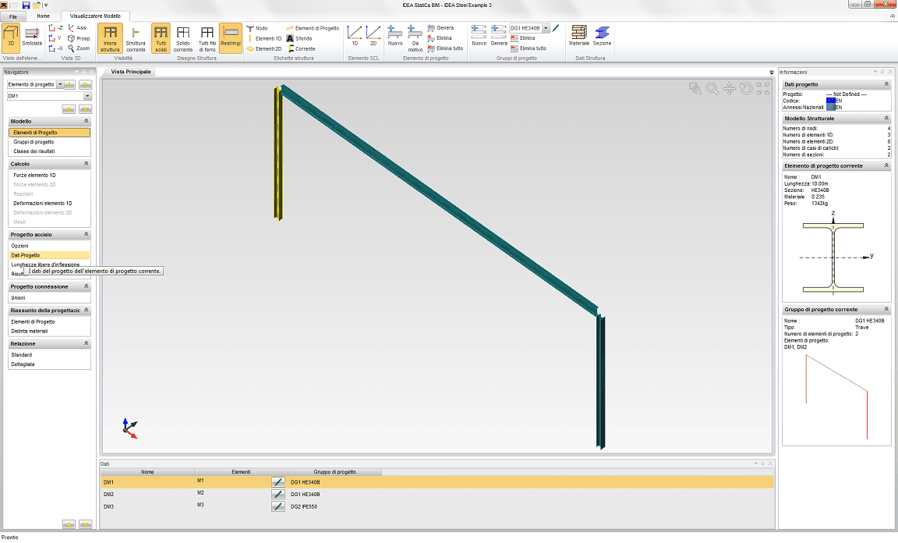Click navigator right arrow button

point(85,84)
